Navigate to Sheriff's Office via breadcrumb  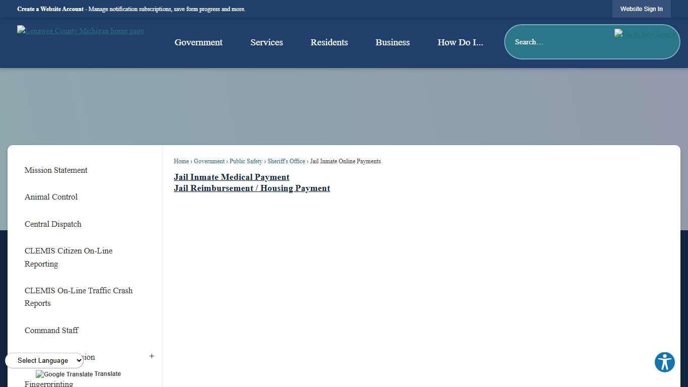(x=286, y=161)
